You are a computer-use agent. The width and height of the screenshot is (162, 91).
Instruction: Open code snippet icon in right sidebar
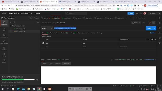pos(160,33)
